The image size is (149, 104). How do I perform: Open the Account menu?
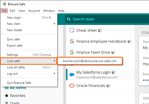click(34, 11)
